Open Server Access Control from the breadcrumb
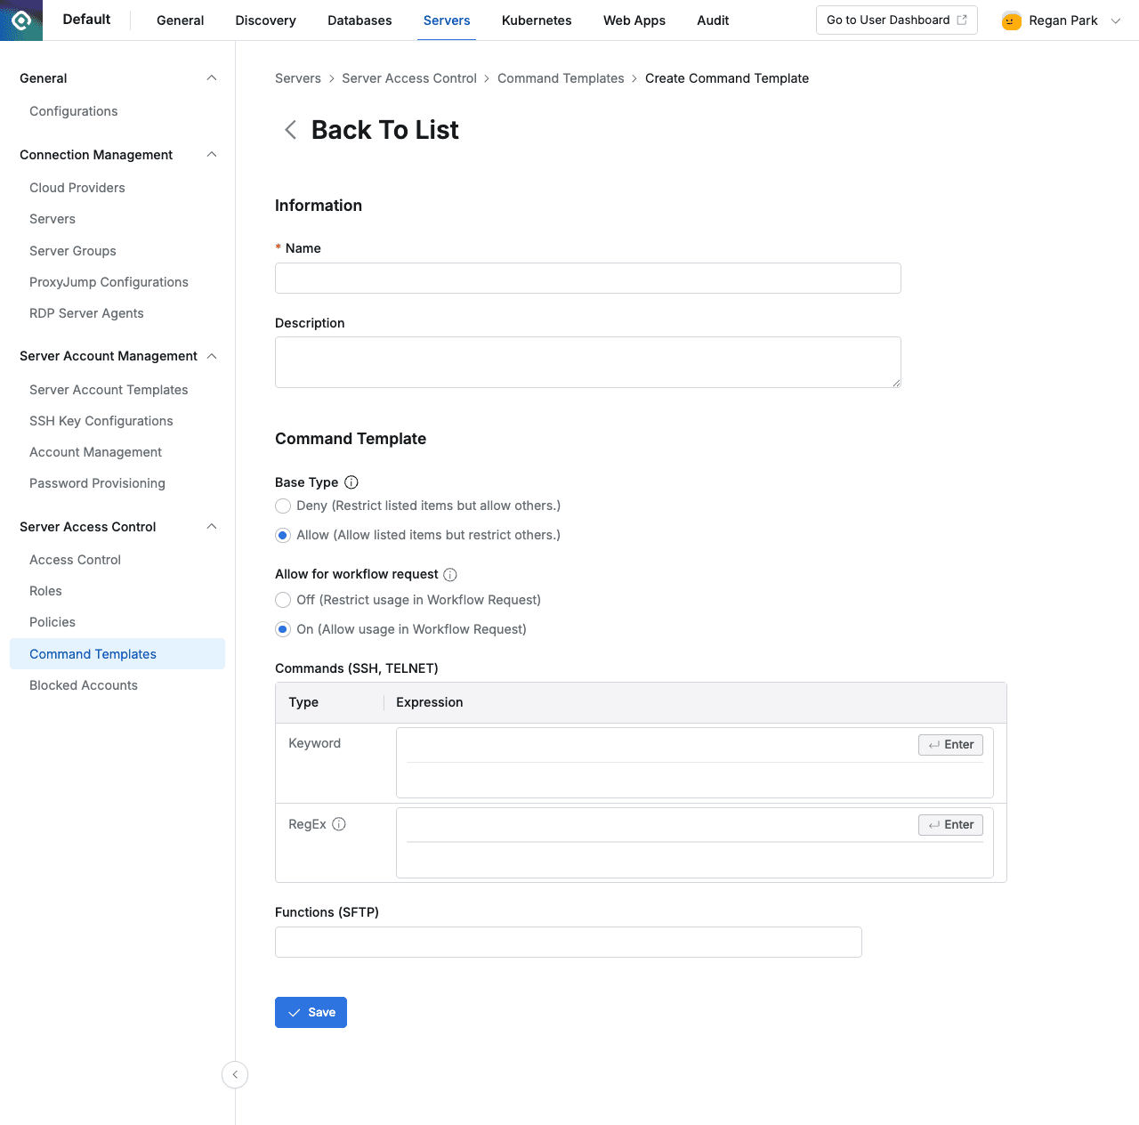Screen dimensions: 1139x1125 coord(408,78)
